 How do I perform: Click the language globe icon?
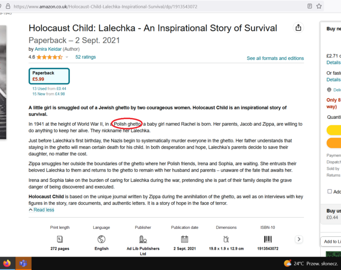click(x=101, y=239)
